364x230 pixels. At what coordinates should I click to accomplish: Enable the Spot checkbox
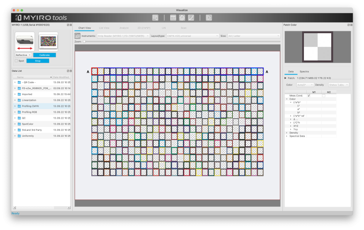[x=16, y=60]
